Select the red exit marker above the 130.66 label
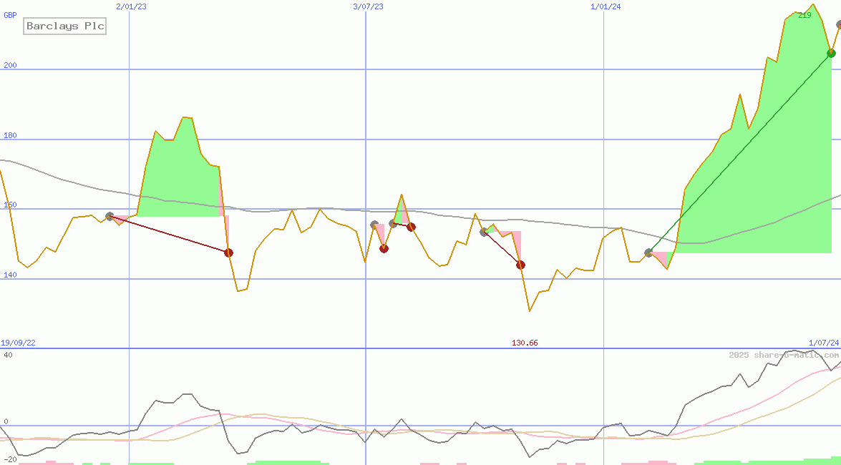 pos(520,265)
